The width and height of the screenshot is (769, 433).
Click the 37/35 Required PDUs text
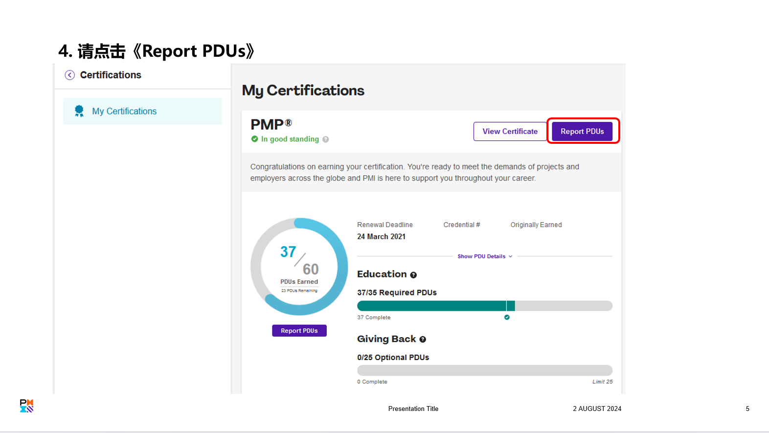(397, 293)
